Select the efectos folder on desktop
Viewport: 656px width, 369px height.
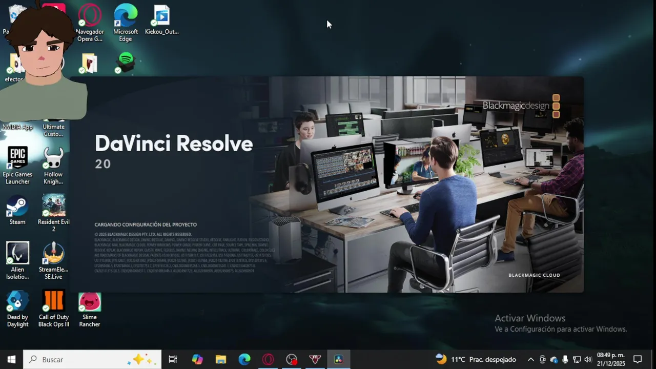[x=14, y=68]
